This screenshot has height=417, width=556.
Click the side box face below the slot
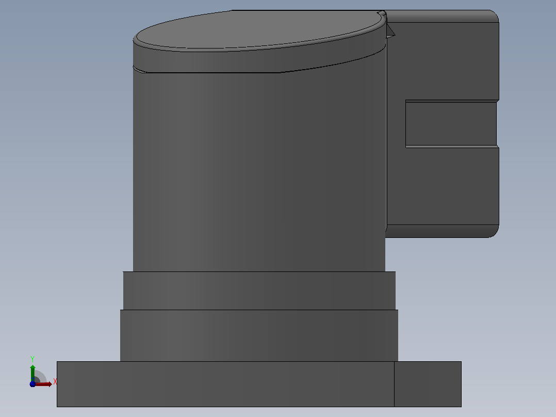pos(443,185)
